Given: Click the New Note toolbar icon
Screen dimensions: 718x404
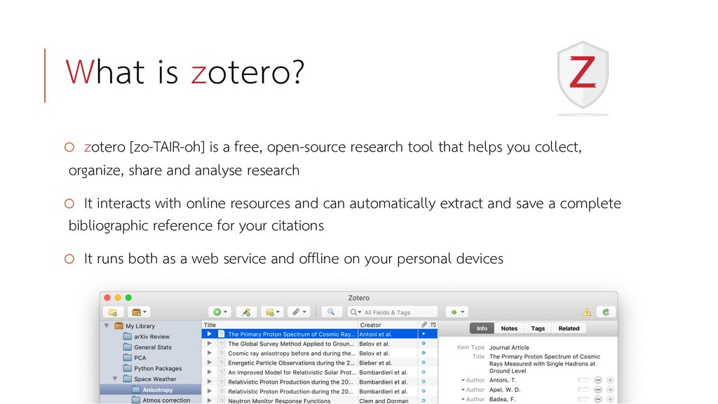Looking at the screenshot, I should click(273, 312).
